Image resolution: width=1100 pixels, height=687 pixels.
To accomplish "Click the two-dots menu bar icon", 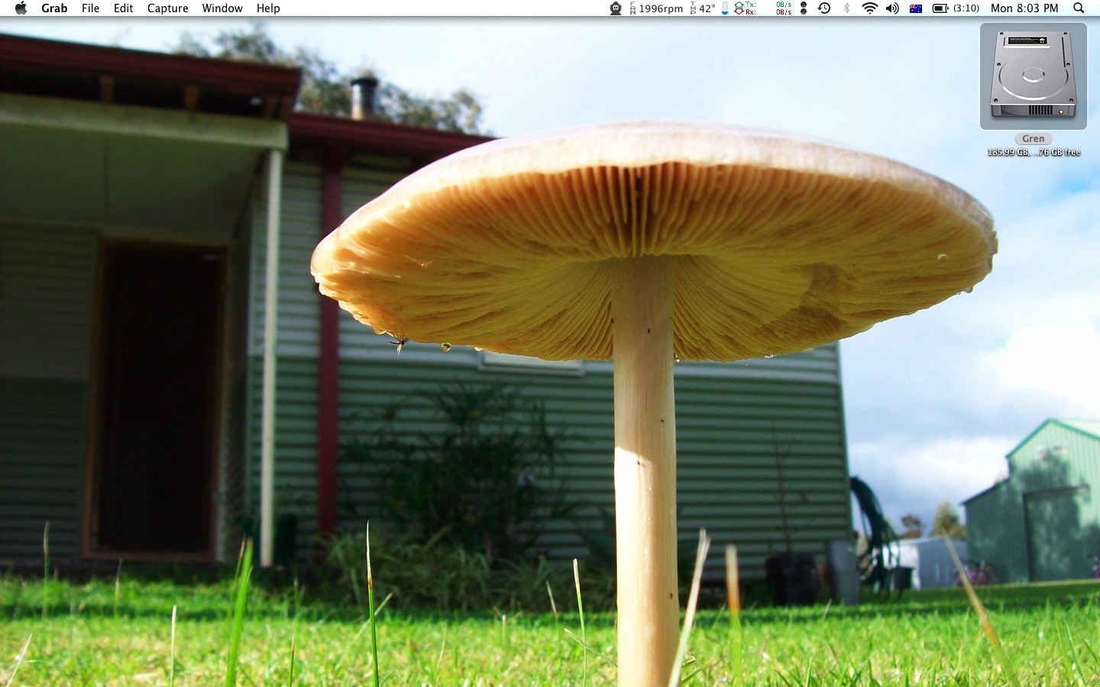I will click(804, 8).
